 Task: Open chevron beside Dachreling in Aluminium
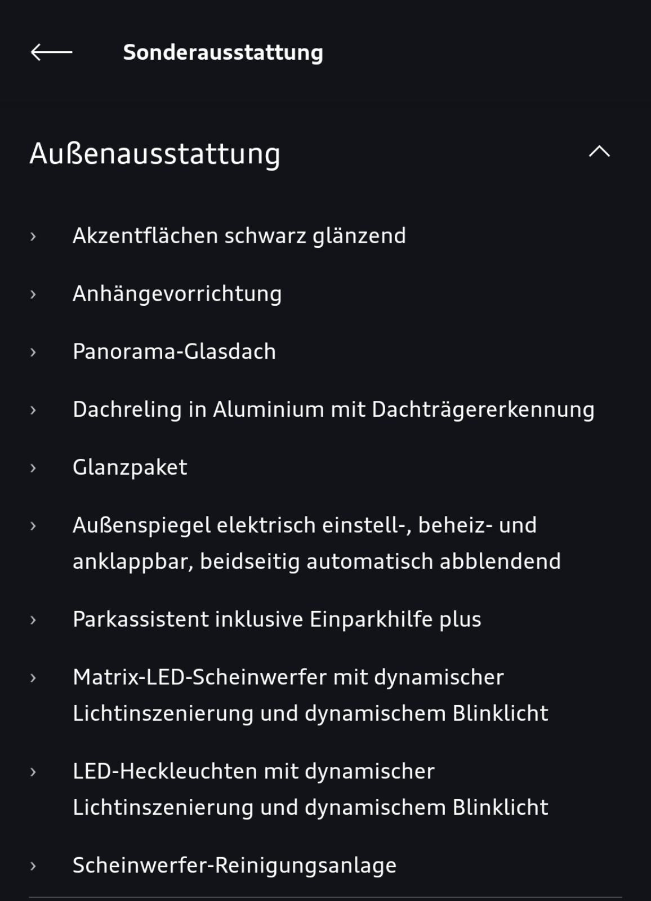pos(33,410)
